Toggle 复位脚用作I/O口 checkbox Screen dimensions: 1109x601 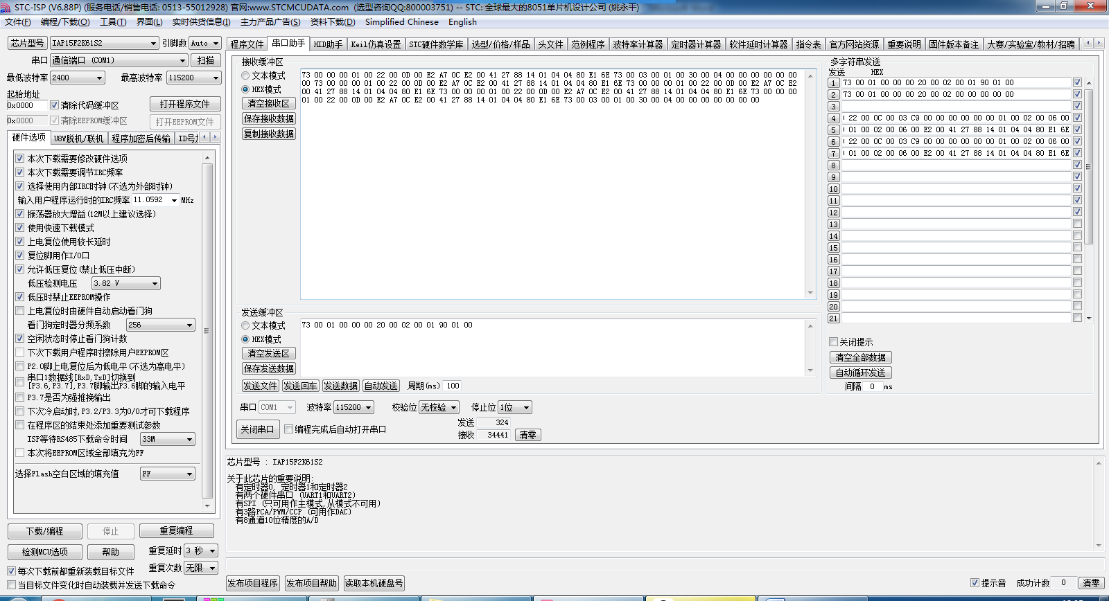point(20,255)
